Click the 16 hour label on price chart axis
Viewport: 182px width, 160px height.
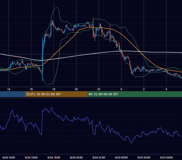[x=31, y=89]
